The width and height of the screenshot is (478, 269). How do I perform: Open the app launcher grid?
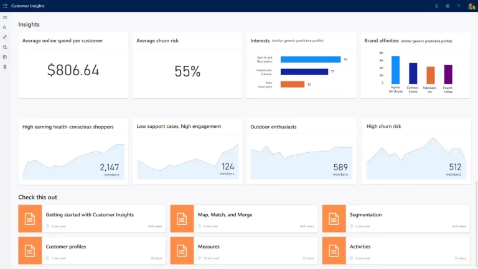pyautogui.click(x=5, y=6)
